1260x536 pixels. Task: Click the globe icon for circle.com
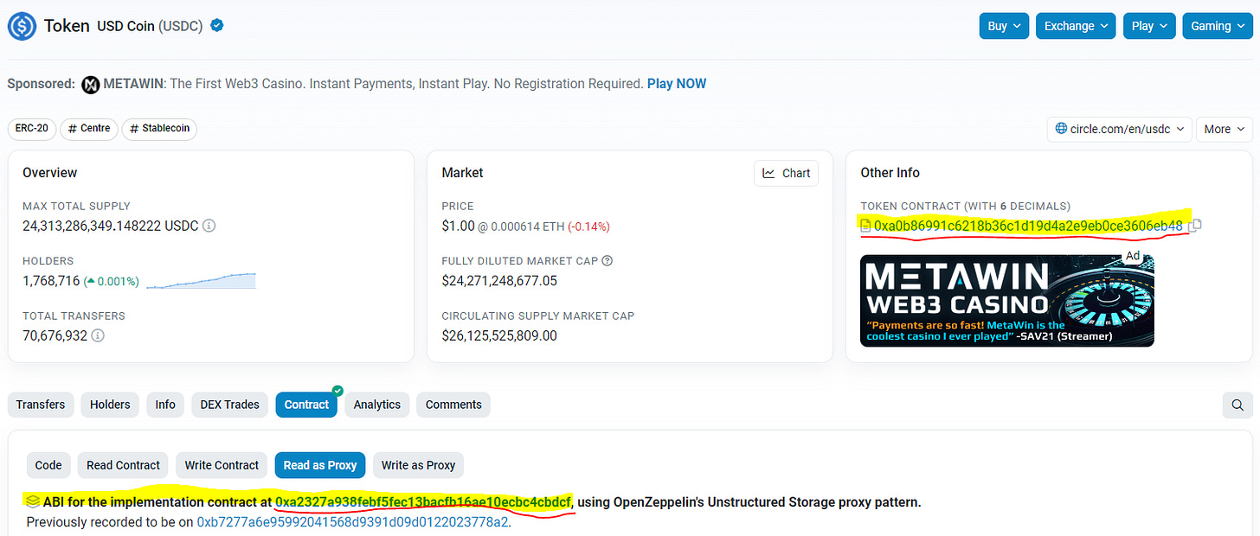1061,129
